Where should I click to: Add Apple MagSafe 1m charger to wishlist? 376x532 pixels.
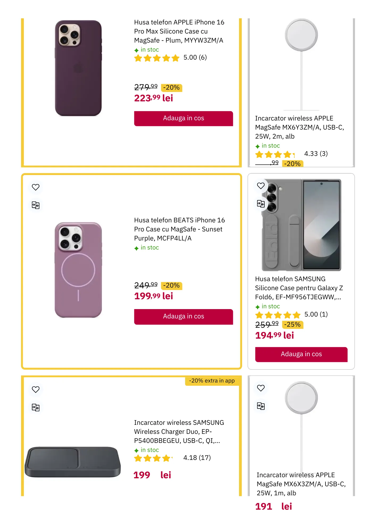(x=261, y=388)
